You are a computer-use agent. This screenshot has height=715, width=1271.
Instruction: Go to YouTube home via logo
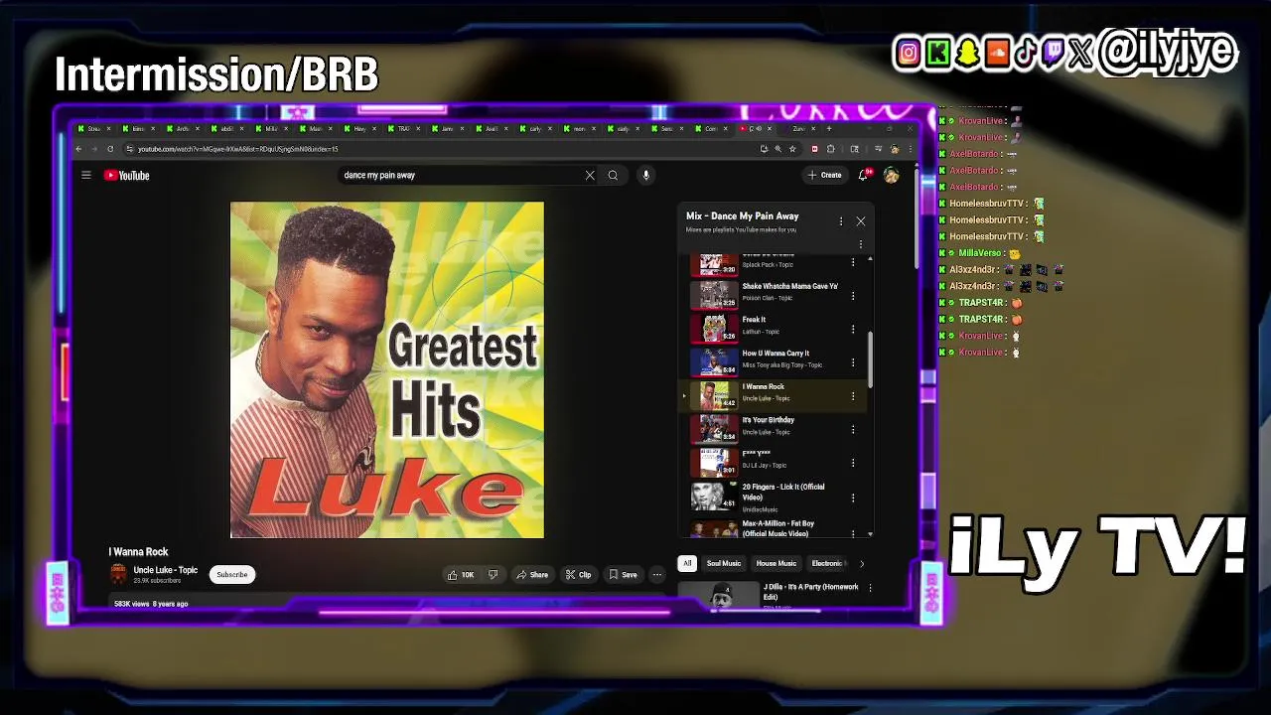(127, 175)
